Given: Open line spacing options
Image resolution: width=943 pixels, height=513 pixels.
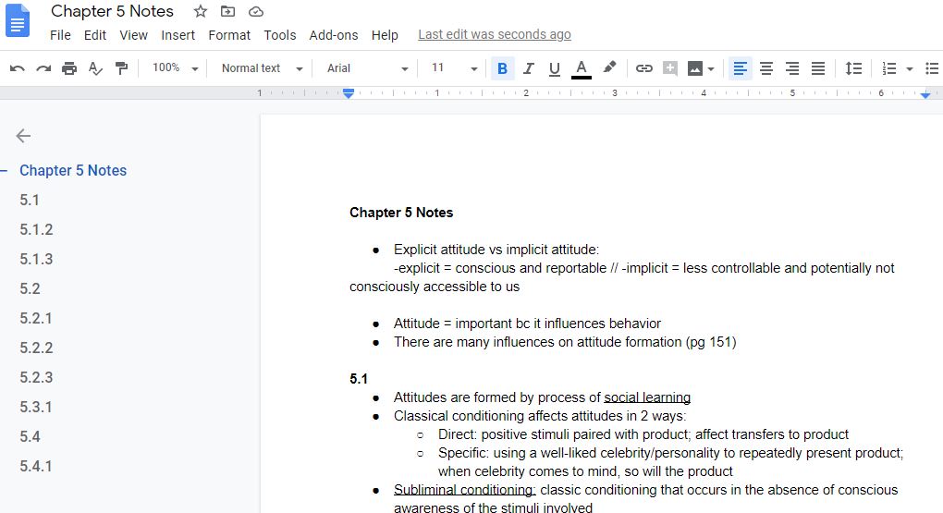Looking at the screenshot, I should pyautogui.click(x=853, y=68).
